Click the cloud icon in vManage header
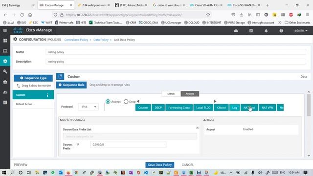 [236, 31]
